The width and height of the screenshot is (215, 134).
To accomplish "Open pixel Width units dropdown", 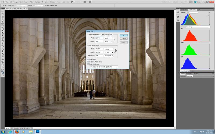I will click(108, 38).
